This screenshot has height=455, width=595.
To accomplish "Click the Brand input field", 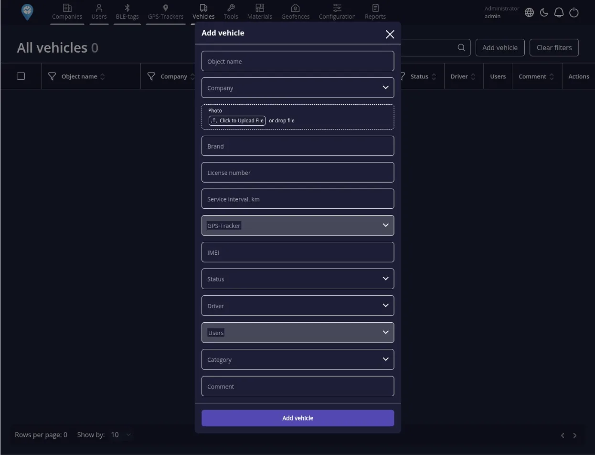I will (x=297, y=146).
